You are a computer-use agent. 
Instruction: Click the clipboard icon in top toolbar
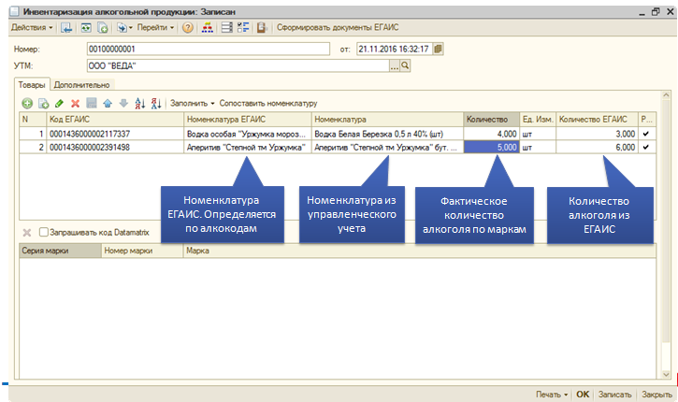click(262, 28)
